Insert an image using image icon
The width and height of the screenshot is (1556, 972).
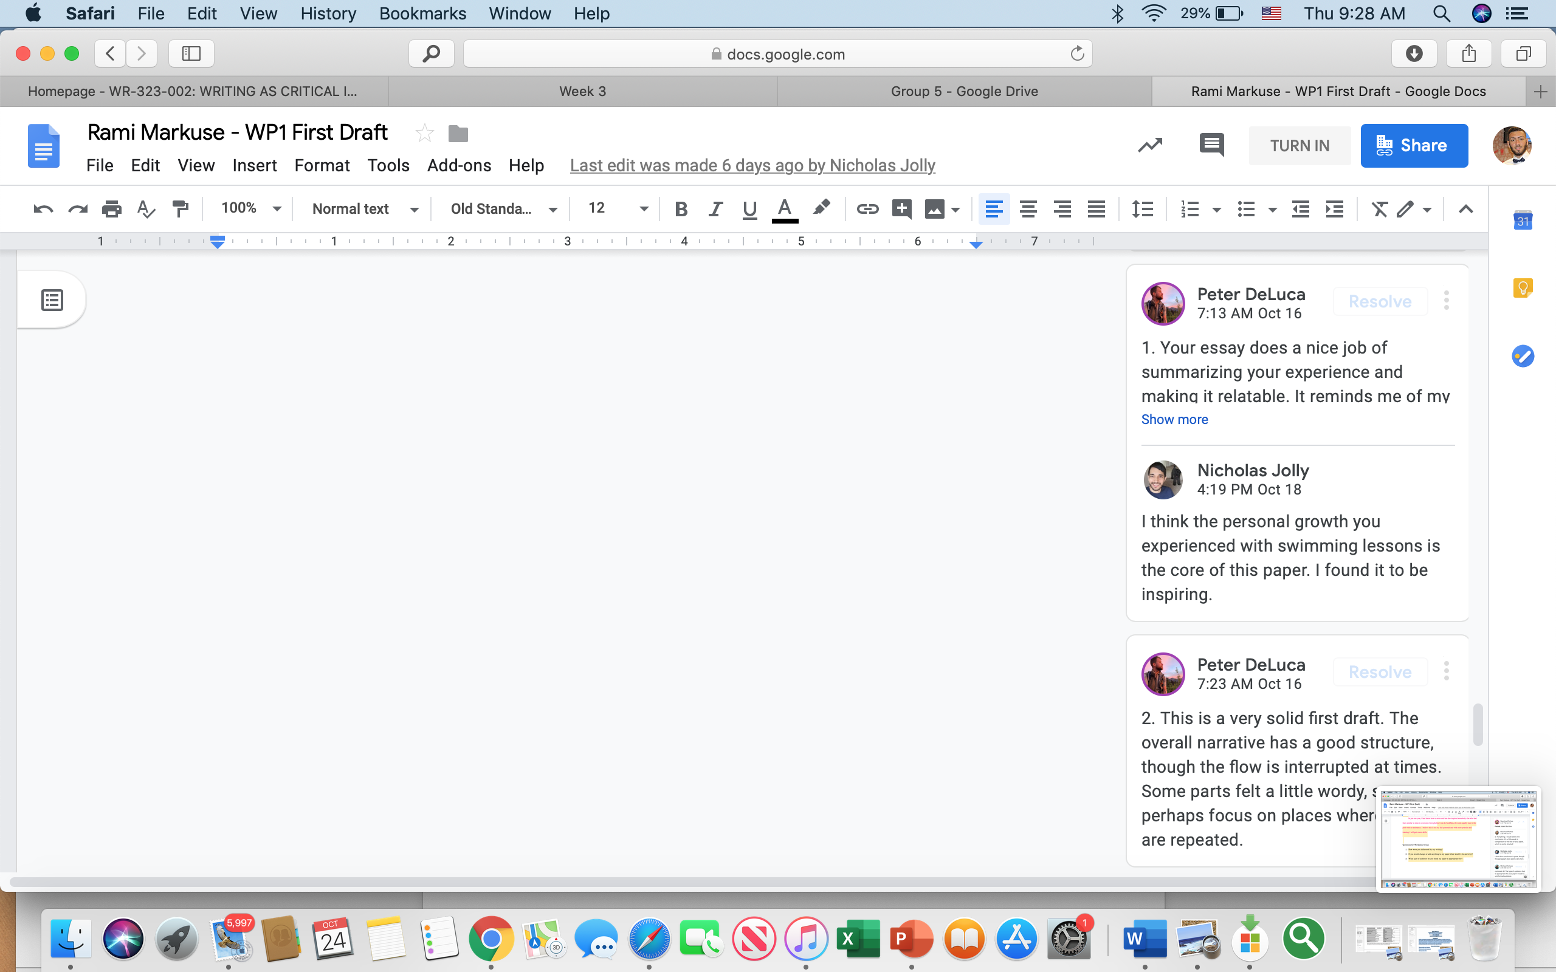coord(934,209)
